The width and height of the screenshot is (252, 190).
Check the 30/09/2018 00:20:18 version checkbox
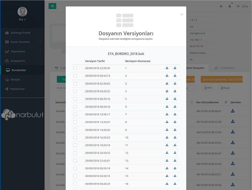click(x=75, y=169)
